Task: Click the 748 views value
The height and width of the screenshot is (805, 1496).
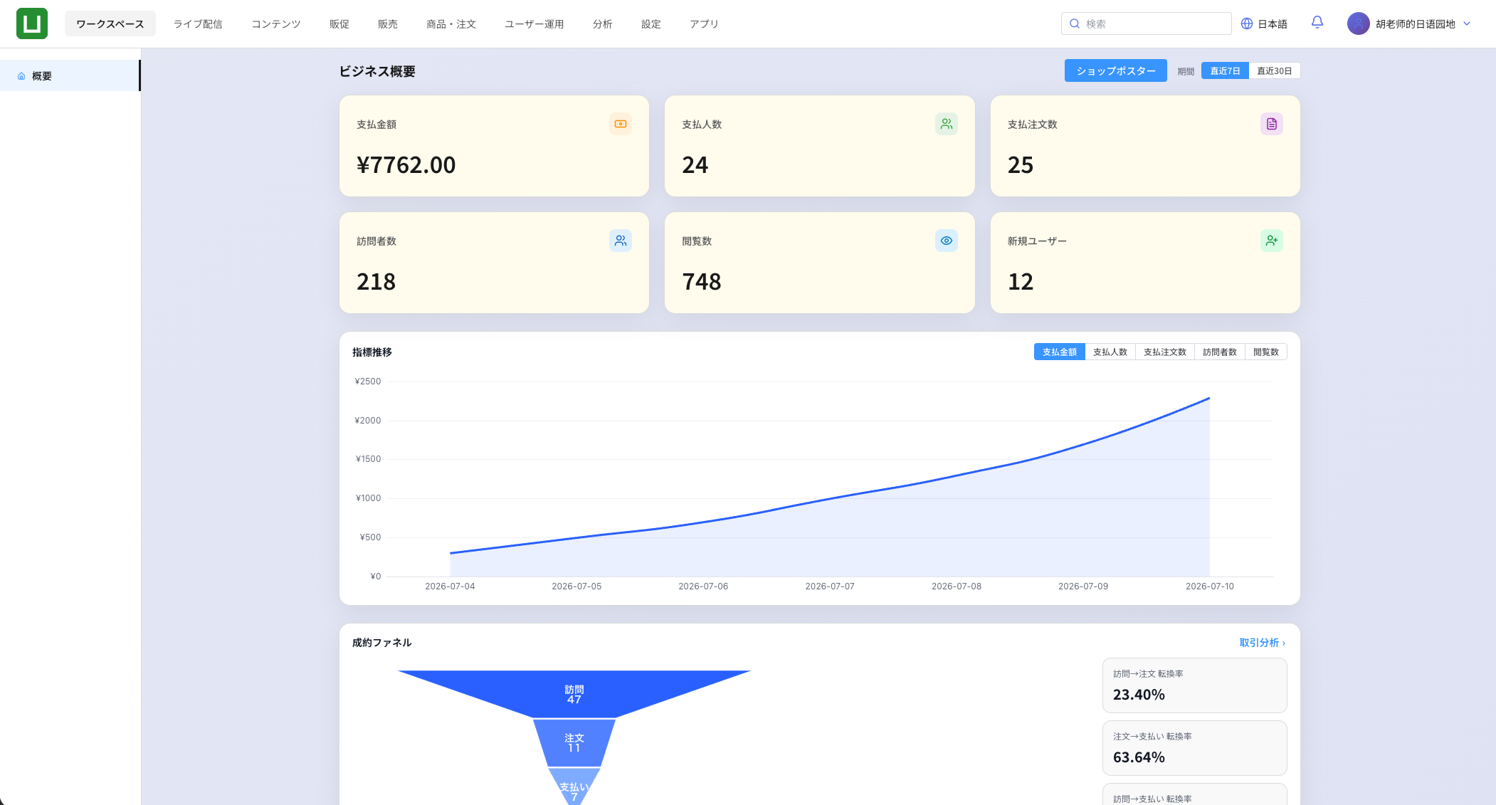Action: click(x=702, y=282)
